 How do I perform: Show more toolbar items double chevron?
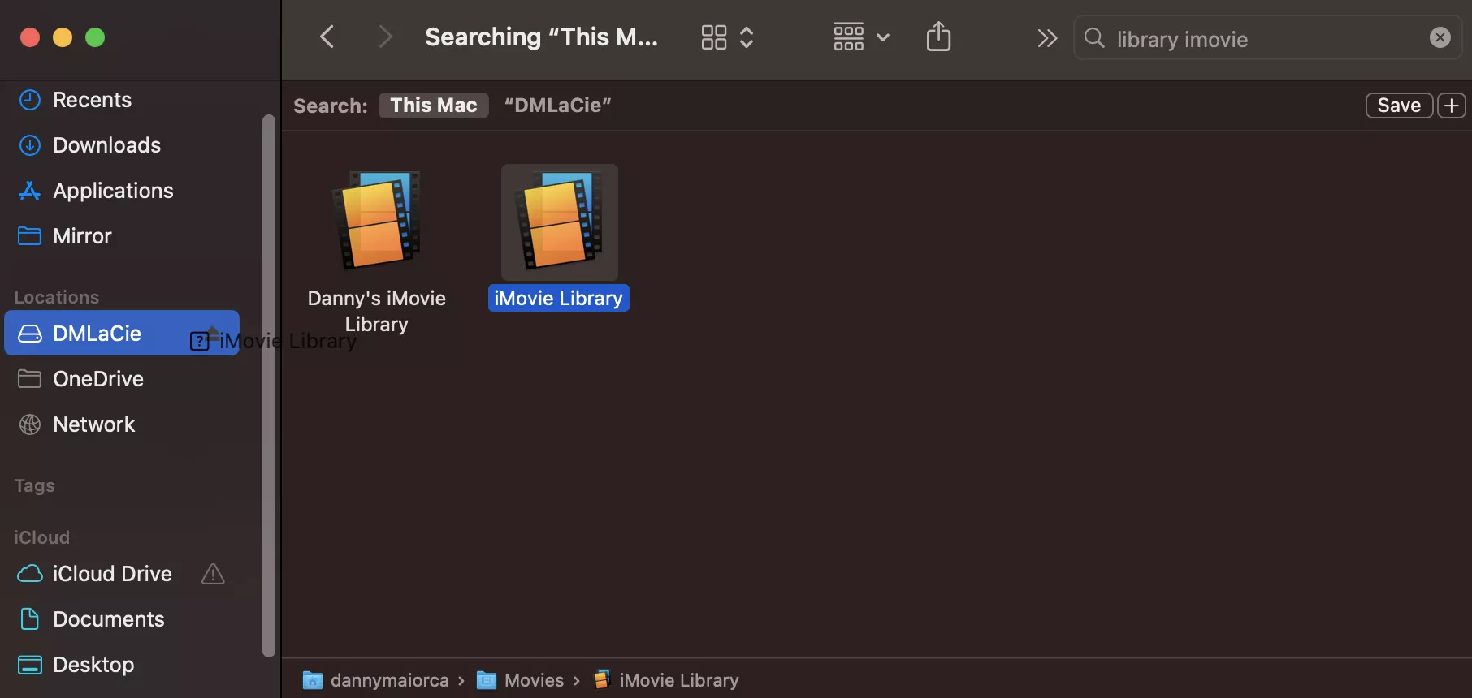[x=1047, y=37]
